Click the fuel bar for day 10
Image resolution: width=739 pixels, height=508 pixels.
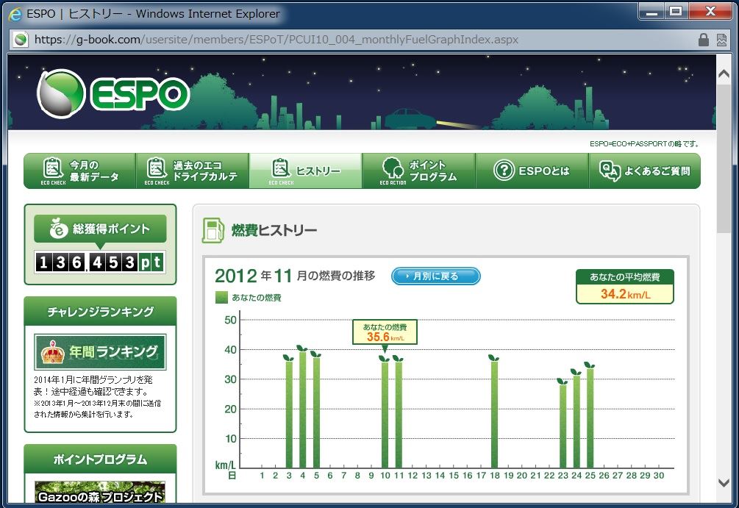pyautogui.click(x=385, y=415)
